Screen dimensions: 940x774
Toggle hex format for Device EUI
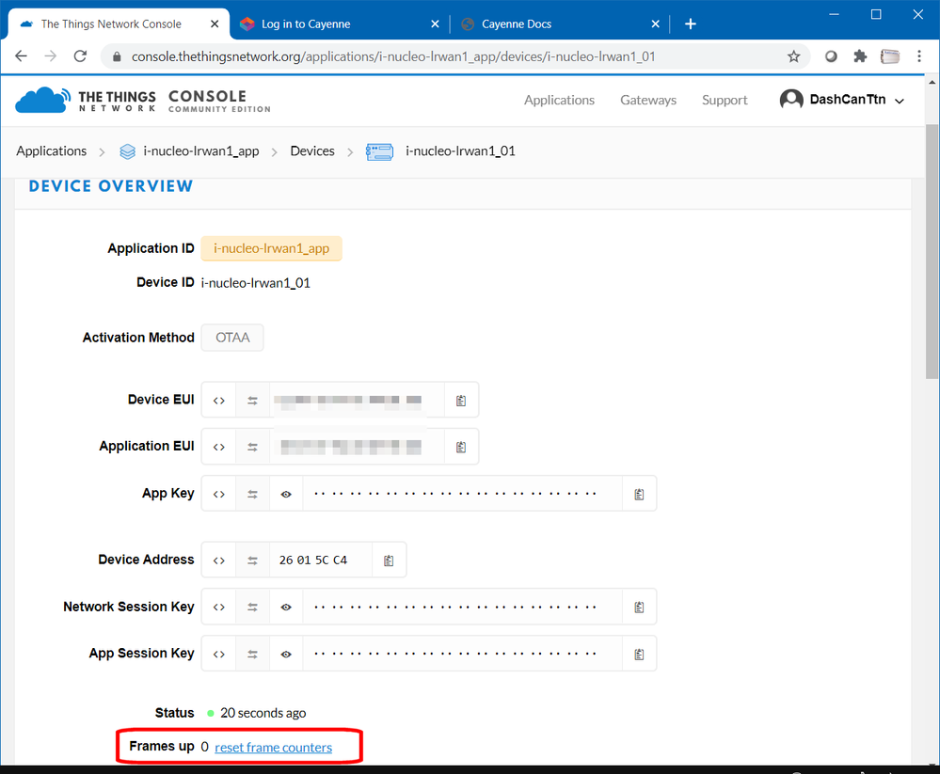(x=219, y=401)
